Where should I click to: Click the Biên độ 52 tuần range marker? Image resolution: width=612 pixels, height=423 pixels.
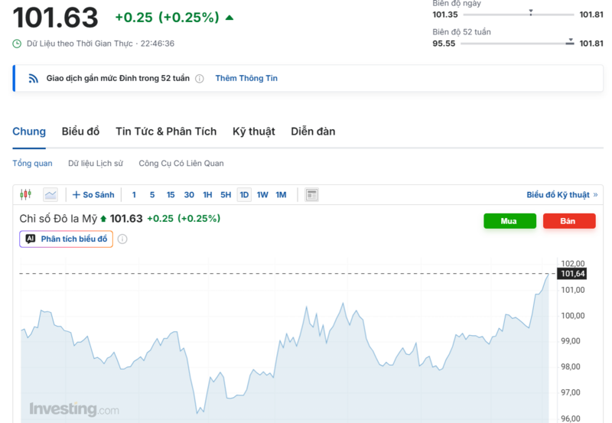pyautogui.click(x=570, y=41)
